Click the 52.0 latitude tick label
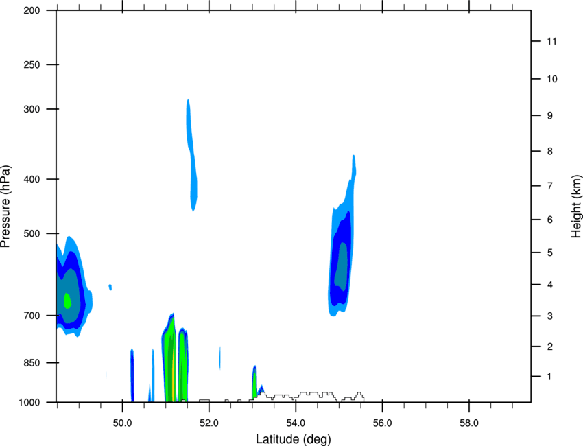 click(209, 423)
